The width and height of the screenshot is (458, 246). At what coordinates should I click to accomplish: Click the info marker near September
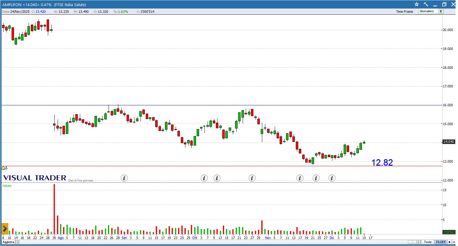pos(124,178)
